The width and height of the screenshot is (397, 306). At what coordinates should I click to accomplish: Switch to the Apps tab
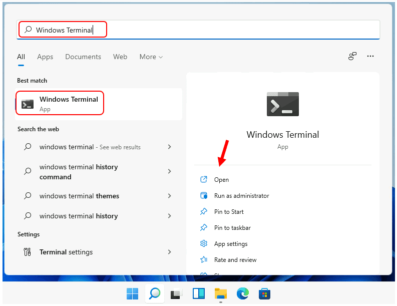(x=45, y=57)
